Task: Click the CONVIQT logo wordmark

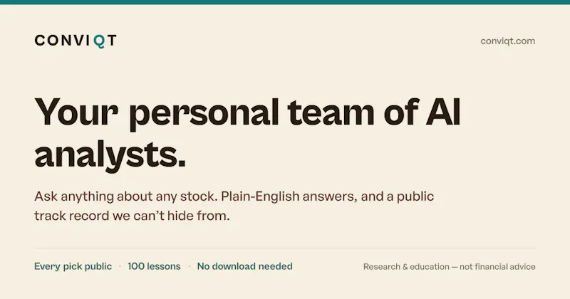Action: 76,41
